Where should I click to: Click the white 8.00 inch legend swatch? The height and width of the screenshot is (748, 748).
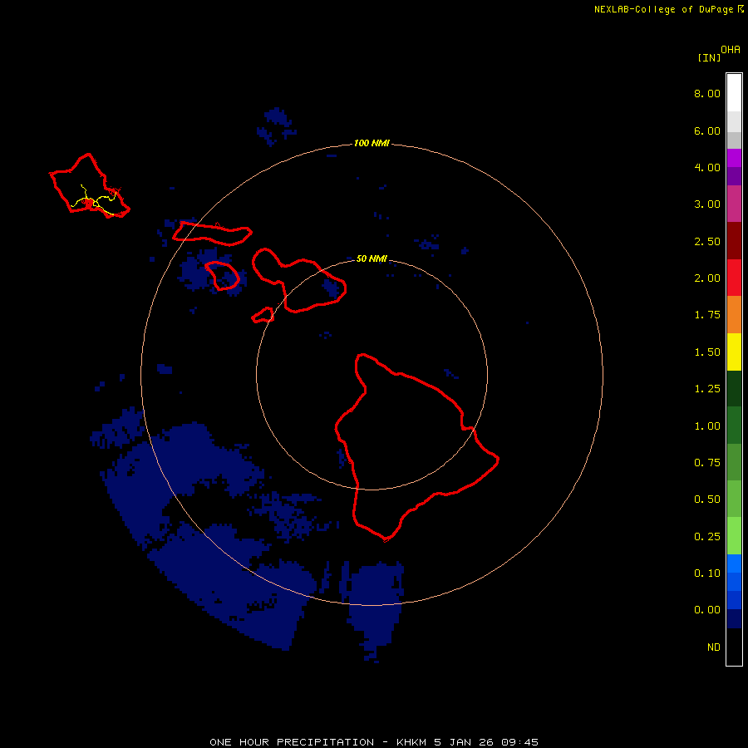[734, 93]
